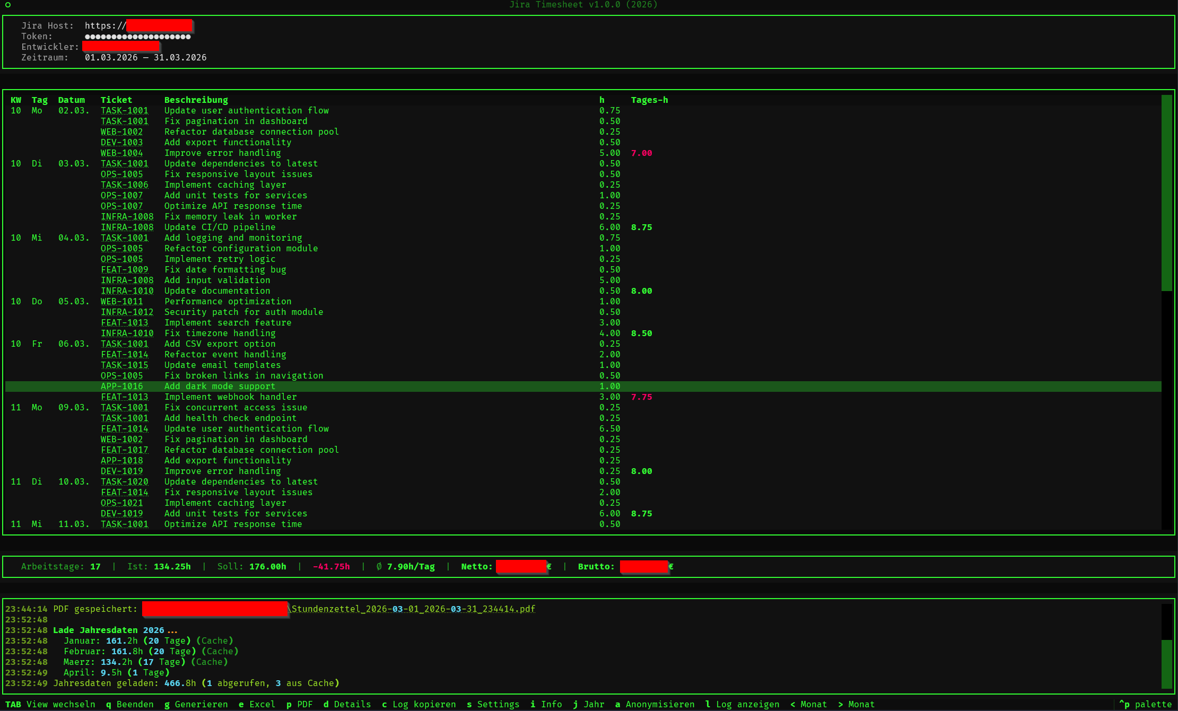The height and width of the screenshot is (711, 1178).
Task: Click the Zeitraum date range value
Action: point(146,57)
